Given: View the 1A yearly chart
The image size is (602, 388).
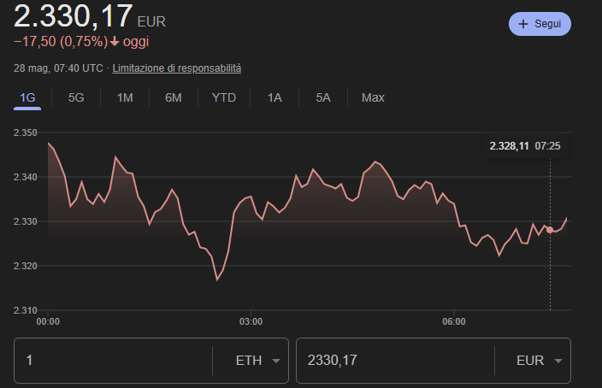Looking at the screenshot, I should coord(274,97).
